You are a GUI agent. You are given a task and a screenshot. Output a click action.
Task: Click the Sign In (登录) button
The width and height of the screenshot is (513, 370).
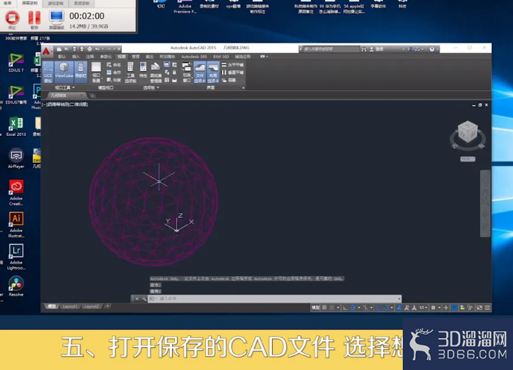[377, 49]
